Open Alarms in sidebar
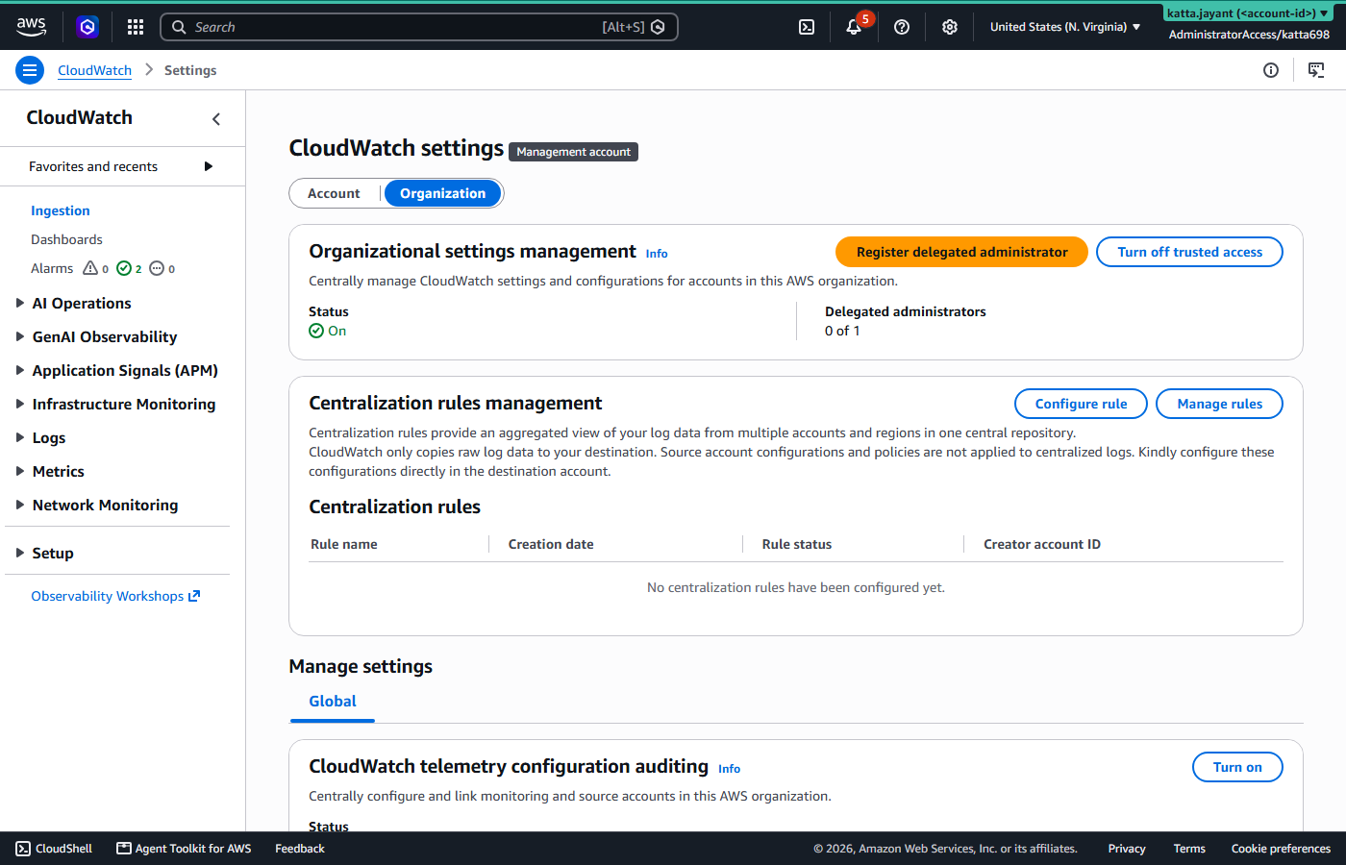Image resolution: width=1346 pixels, height=865 pixels. (52, 268)
